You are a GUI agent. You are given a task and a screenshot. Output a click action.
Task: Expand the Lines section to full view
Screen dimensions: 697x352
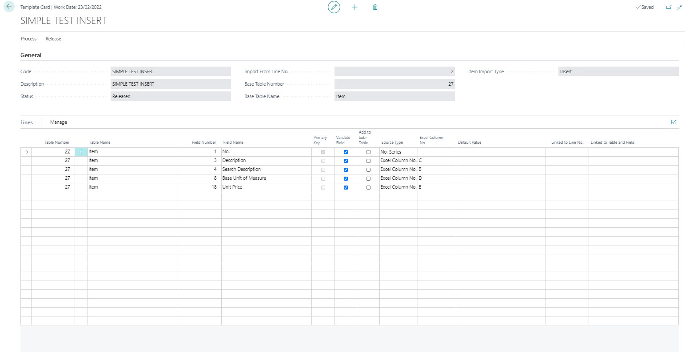(673, 122)
